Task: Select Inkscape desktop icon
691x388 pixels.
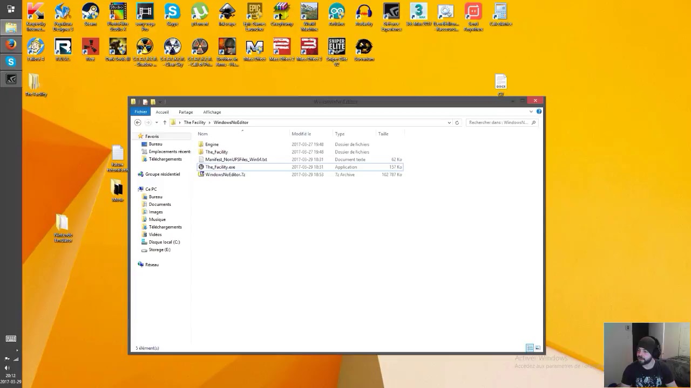Action: pos(227,16)
